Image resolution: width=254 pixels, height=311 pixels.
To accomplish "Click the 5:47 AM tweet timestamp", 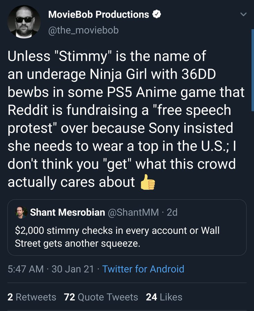I will (x=27, y=269).
